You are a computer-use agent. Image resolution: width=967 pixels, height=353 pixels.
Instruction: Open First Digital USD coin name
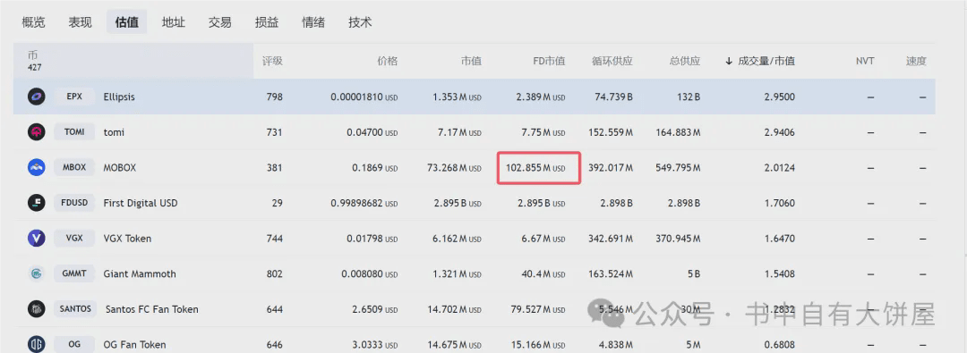pyautogui.click(x=141, y=203)
